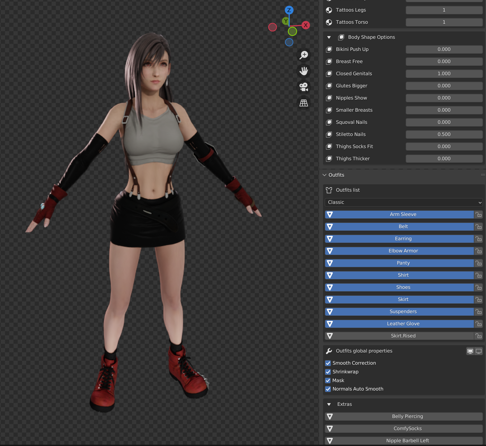Click the Outfits list shirt icon
Screen dimensions: 486x446
click(329, 190)
